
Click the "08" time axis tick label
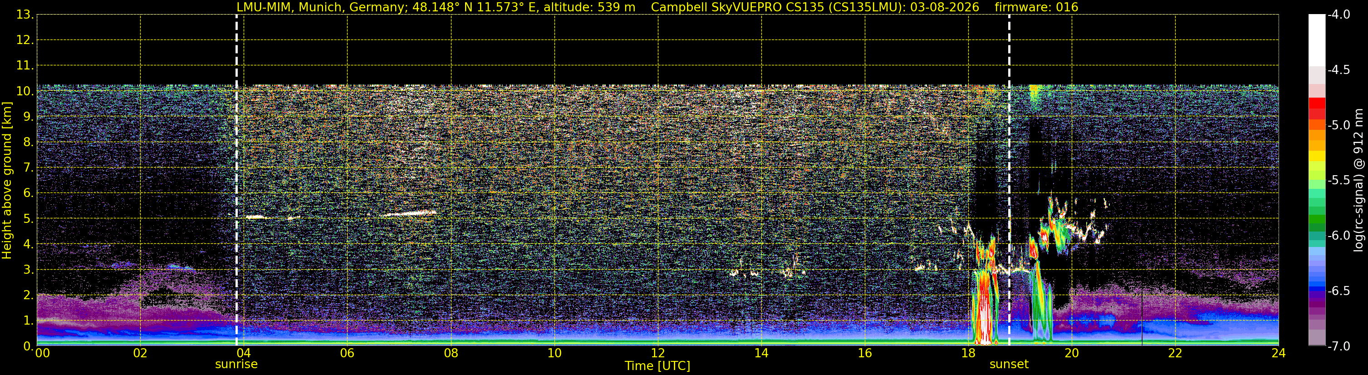(451, 353)
